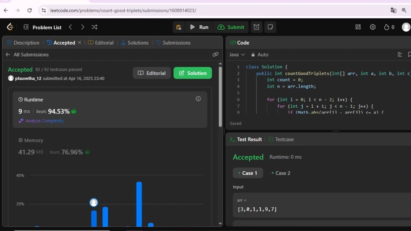Pick a random problem shuffle icon

94,27
